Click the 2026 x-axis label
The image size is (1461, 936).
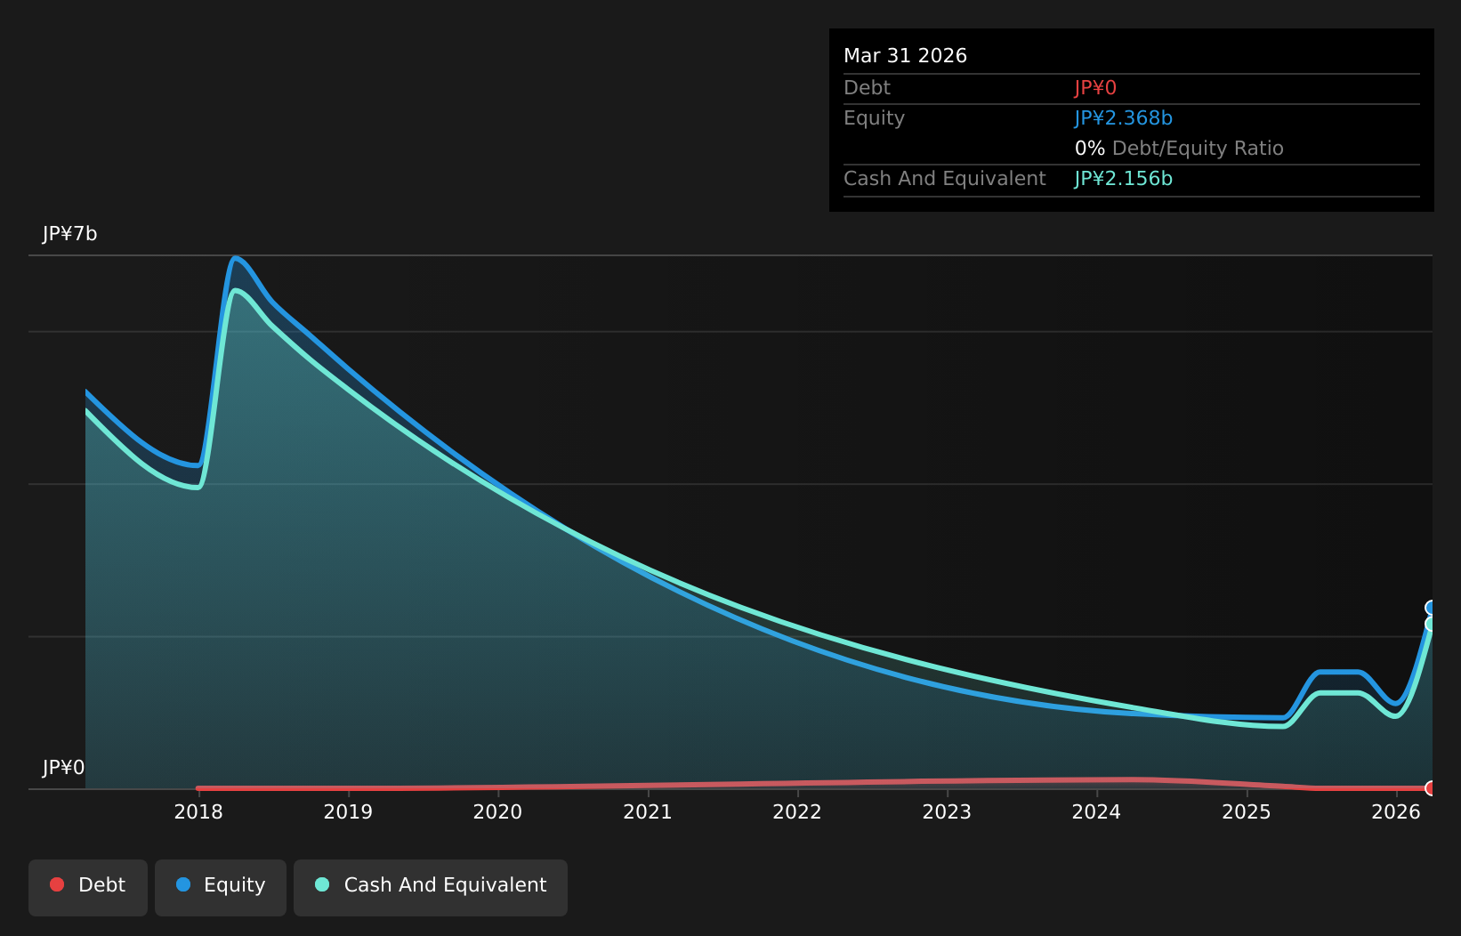tap(1396, 811)
